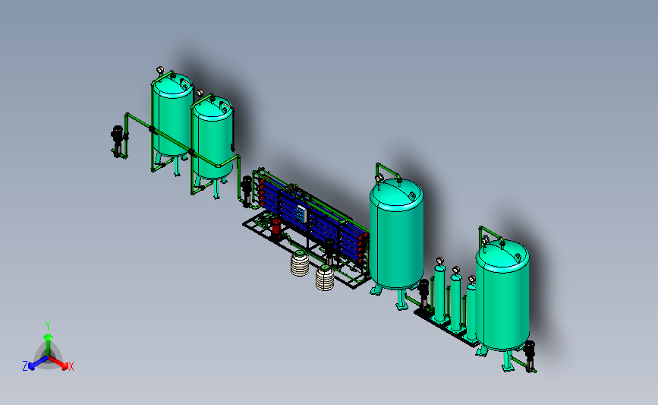This screenshot has height=405, width=658.
Task: Select the blue control panel on the membrane skid
Action: 301,214
